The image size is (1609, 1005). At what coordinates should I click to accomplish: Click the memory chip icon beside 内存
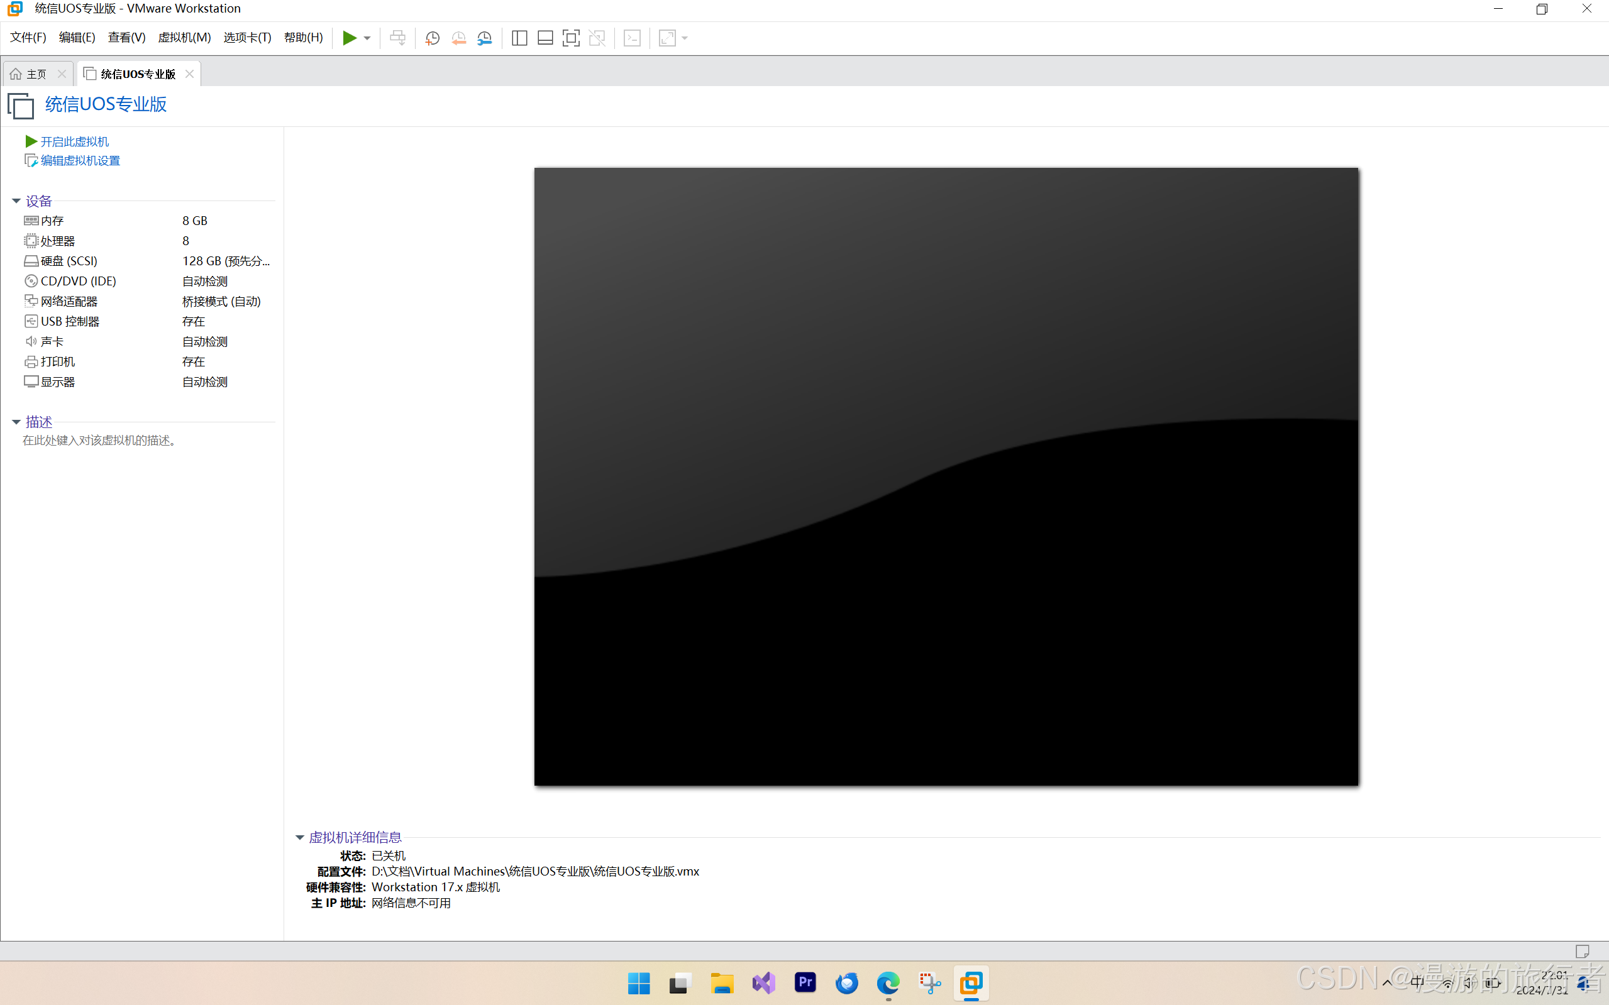(31, 220)
